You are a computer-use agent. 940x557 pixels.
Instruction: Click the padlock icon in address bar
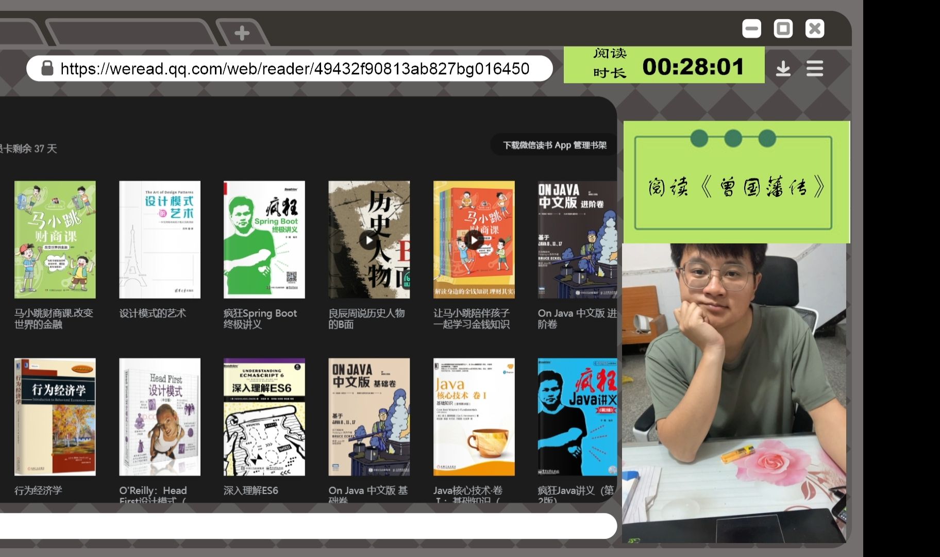point(47,68)
